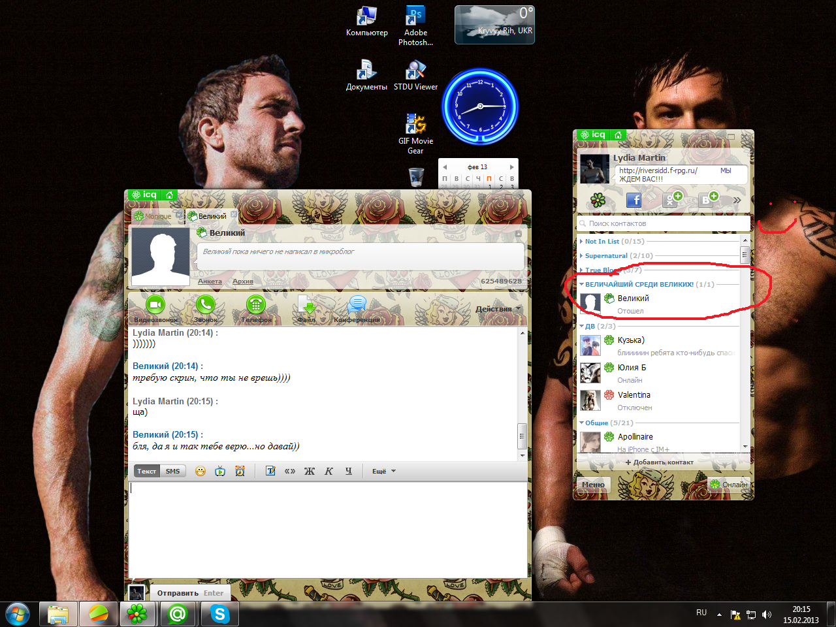Viewport: 836px width, 627px height.
Task: Click the icq logo in chat window
Action: coord(144,195)
